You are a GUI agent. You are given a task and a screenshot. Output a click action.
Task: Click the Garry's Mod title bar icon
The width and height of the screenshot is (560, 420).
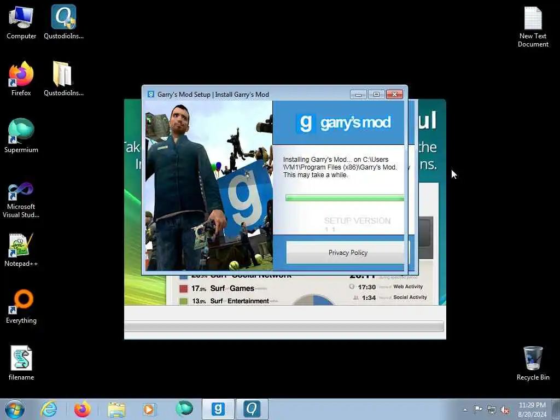[x=151, y=94]
